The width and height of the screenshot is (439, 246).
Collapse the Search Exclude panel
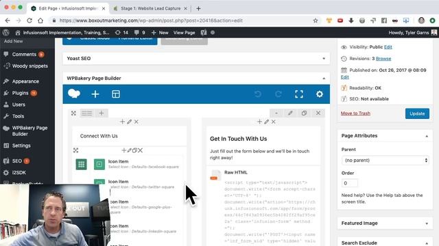click(x=427, y=243)
